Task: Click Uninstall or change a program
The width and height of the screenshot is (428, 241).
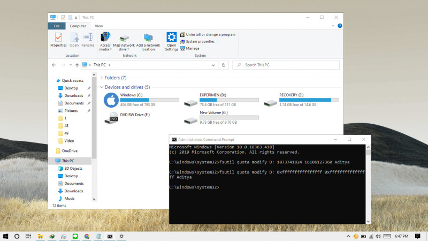Action: pyautogui.click(x=208, y=35)
